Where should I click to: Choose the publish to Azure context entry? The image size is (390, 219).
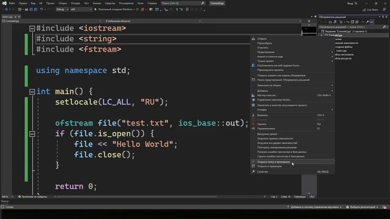coord(292,66)
